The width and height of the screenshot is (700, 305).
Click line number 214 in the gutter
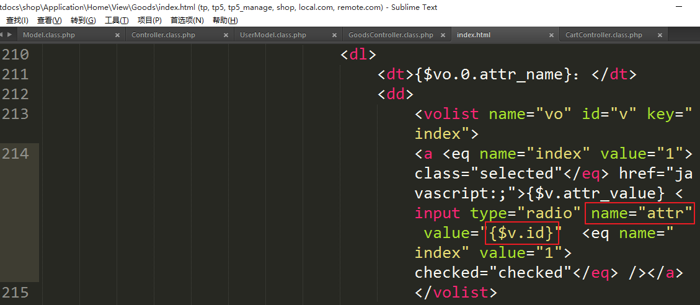[x=16, y=154]
